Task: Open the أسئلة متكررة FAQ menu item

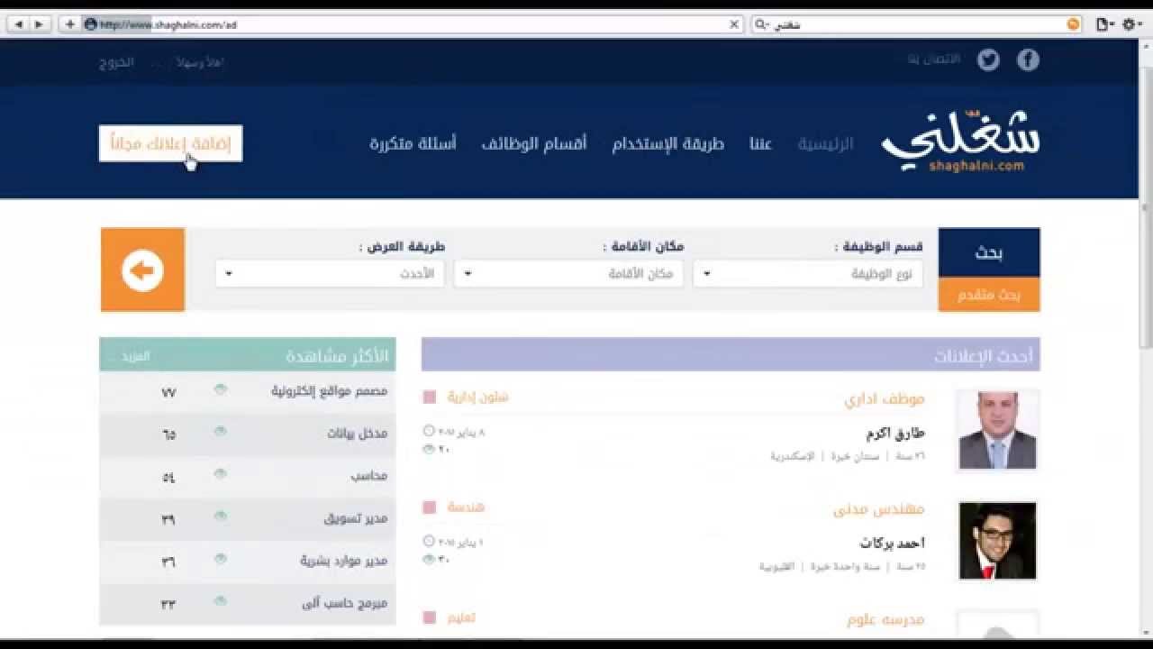Action: (x=413, y=144)
